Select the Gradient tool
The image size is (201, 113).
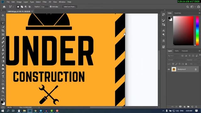click(3, 61)
